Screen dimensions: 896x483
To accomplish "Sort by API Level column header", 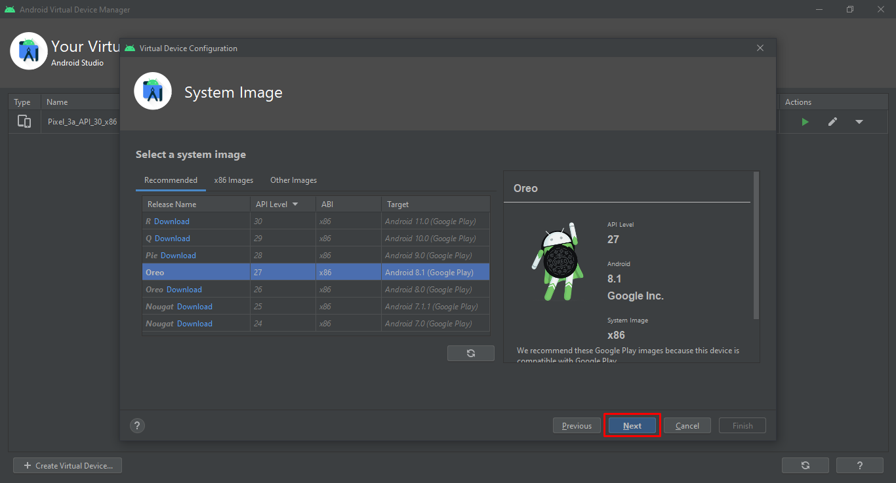I will (283, 204).
